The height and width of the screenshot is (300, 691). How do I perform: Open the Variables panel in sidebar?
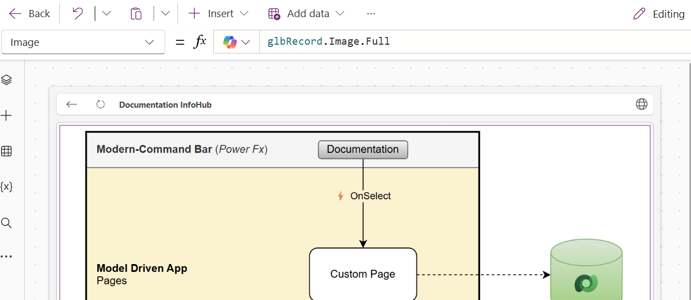point(7,187)
